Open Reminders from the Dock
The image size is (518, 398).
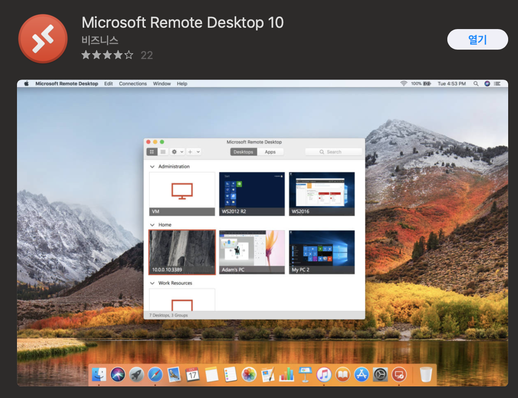pyautogui.click(x=230, y=375)
